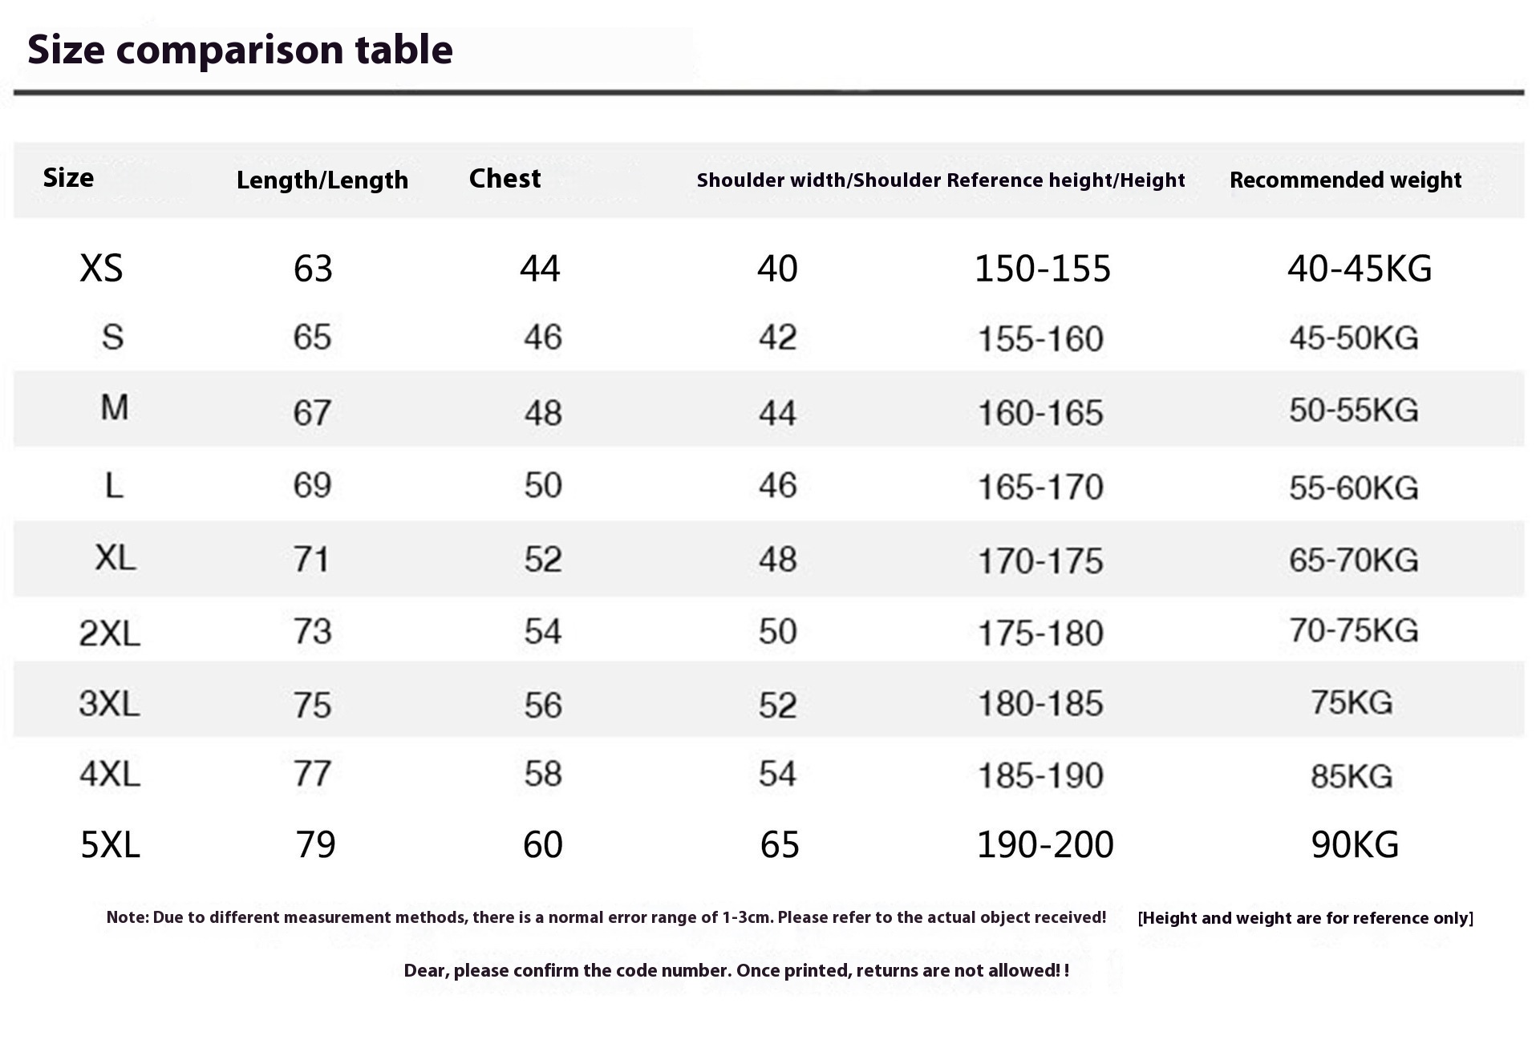
Task: Select the "Recommended weight" column header
Action: [1345, 180]
